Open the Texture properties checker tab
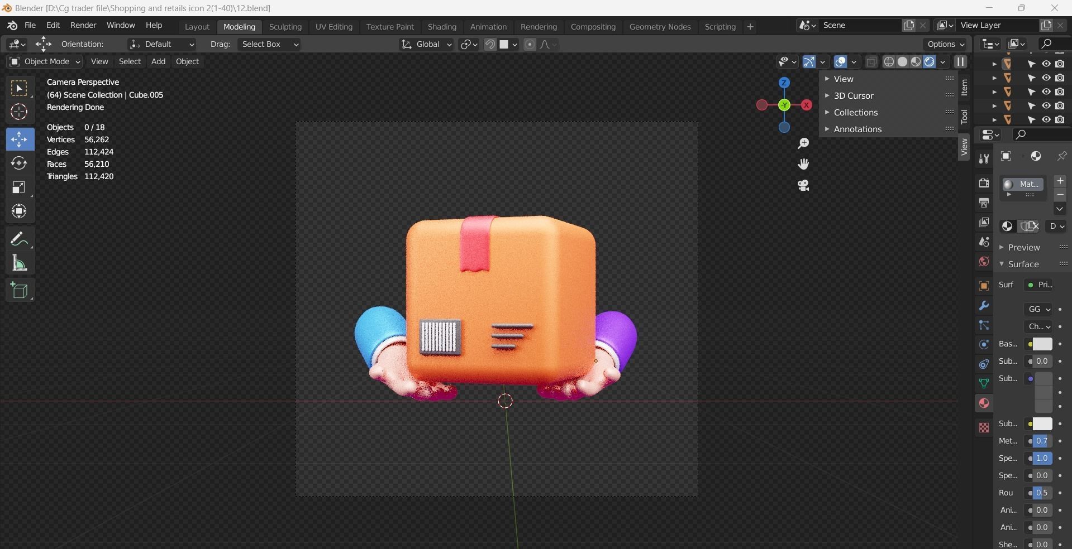This screenshot has width=1072, height=549. 984,428
